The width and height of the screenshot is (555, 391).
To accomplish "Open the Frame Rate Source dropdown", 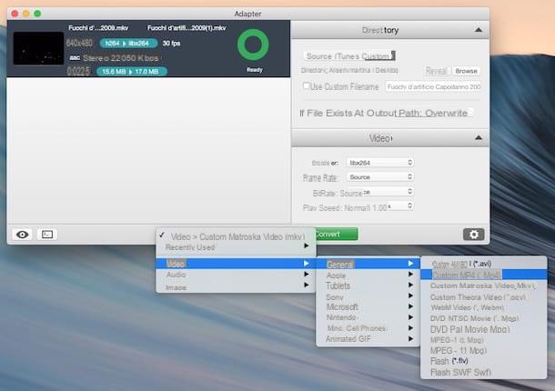I will point(380,177).
